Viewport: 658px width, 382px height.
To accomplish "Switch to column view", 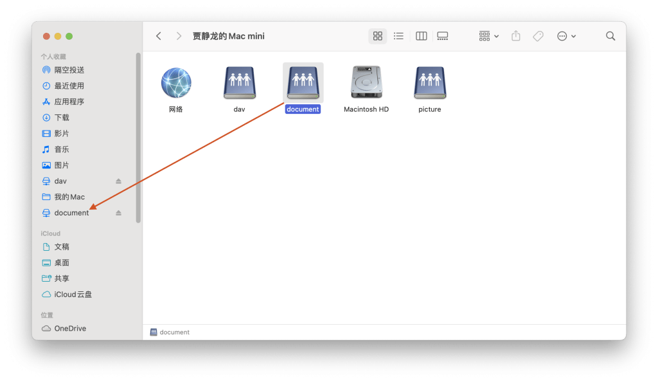I will point(422,36).
